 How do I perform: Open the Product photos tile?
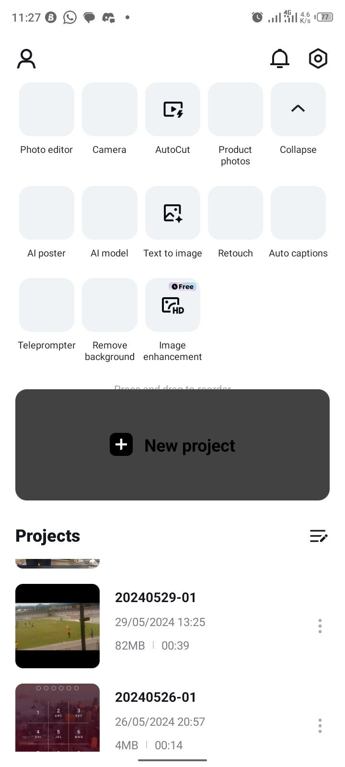tap(235, 109)
